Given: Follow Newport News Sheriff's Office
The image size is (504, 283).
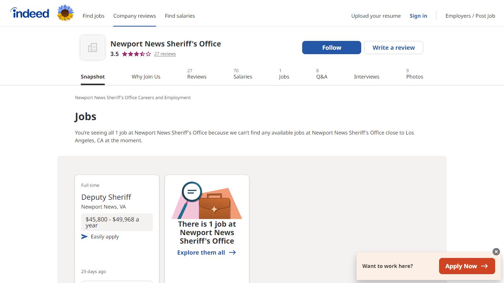Looking at the screenshot, I should point(332,48).
